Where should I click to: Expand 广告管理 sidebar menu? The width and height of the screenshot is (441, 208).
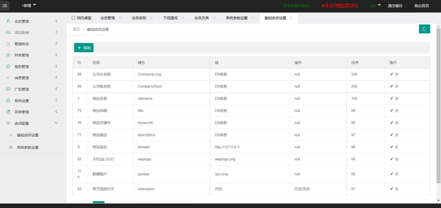pyautogui.click(x=33, y=89)
